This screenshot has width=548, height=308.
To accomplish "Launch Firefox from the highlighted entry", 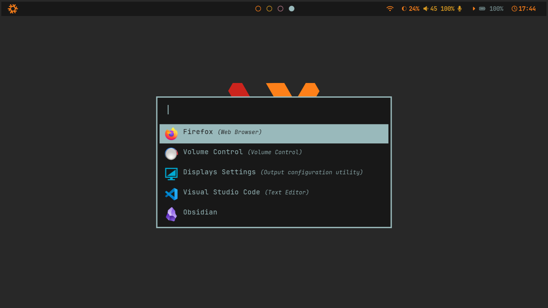I will (274, 133).
